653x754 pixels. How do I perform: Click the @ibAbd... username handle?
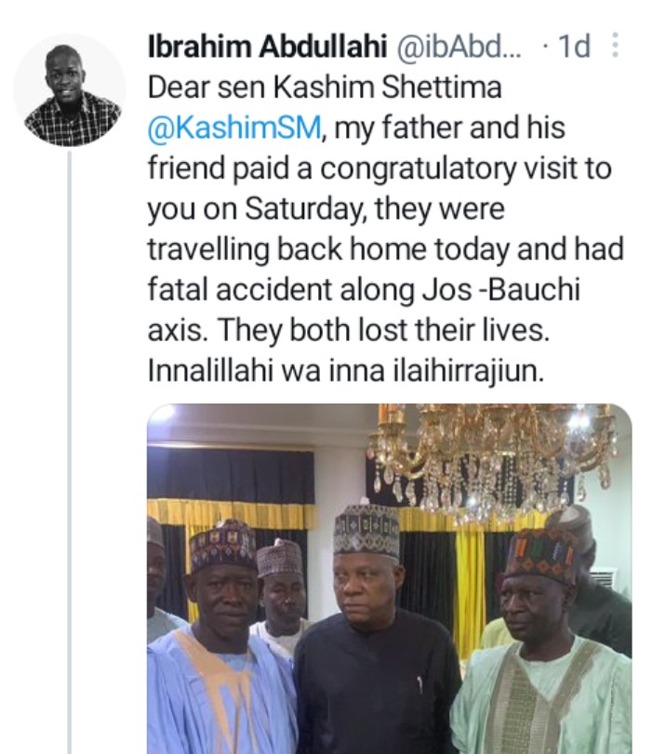point(459,47)
